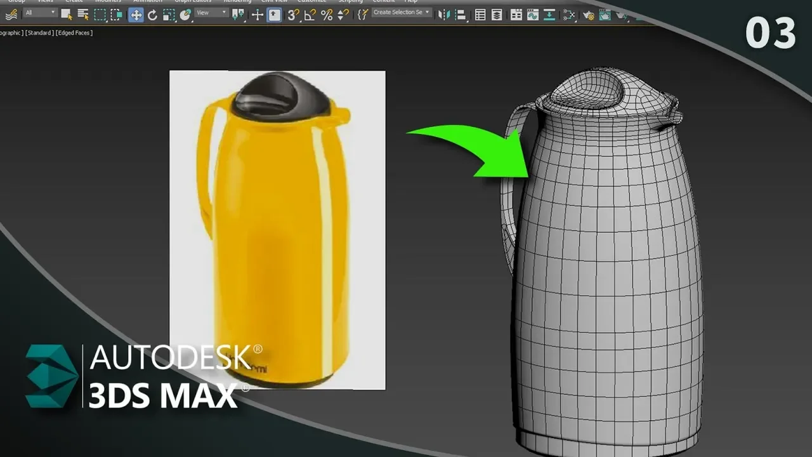Open the Create Selection Set dropdown

click(x=401, y=12)
